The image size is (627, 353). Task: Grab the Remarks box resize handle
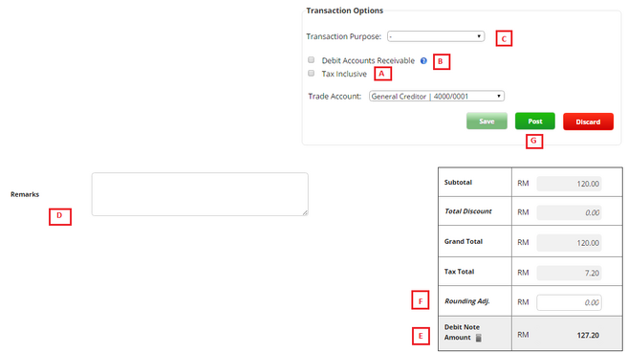[305, 213]
